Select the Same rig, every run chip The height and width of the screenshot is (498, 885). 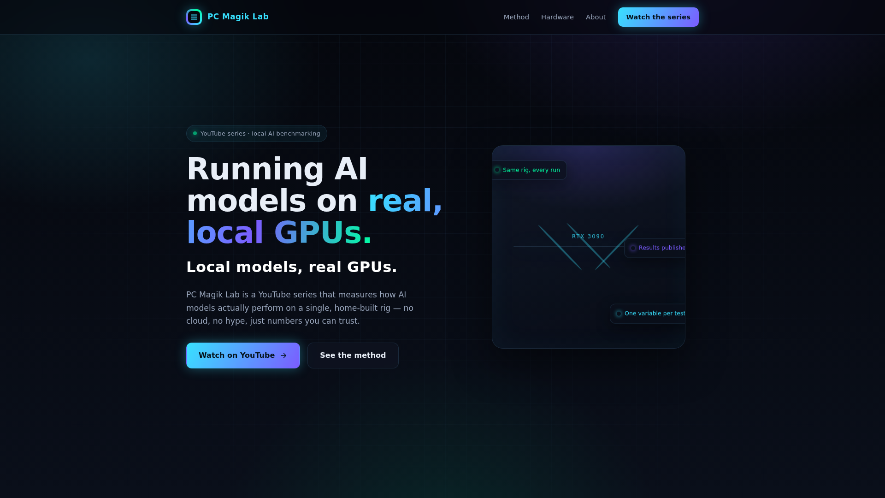coord(530,170)
